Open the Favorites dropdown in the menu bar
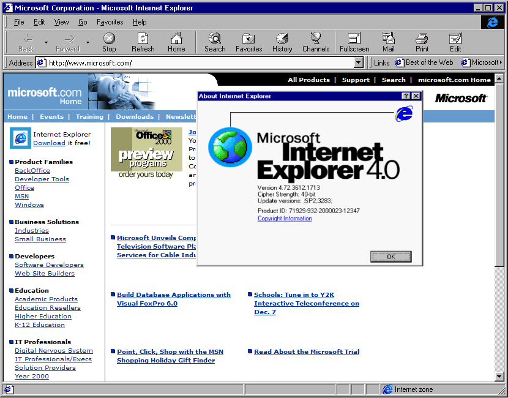 tap(110, 21)
